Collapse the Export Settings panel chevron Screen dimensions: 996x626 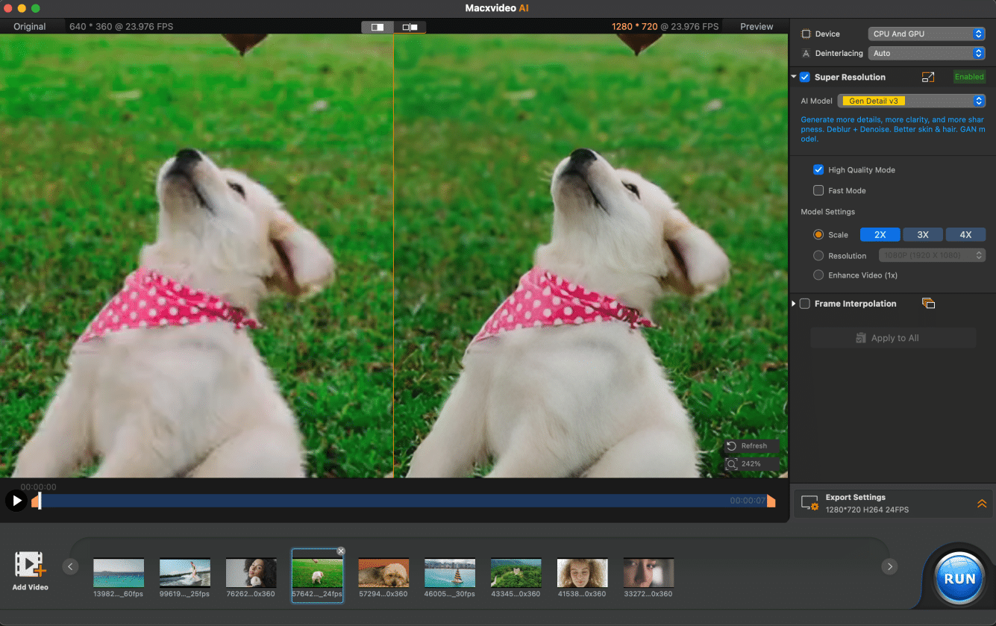(982, 502)
